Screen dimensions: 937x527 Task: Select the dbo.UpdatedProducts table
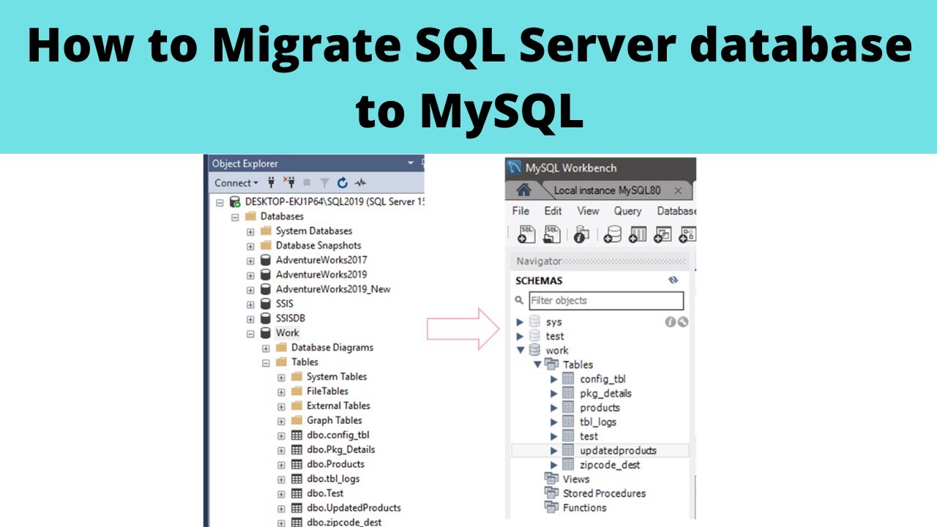354,508
